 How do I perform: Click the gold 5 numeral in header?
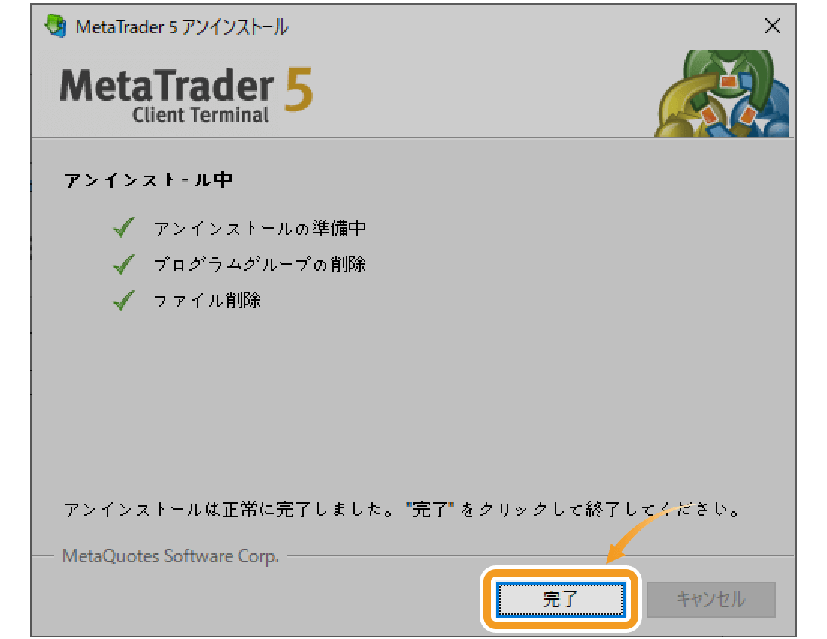pyautogui.click(x=298, y=90)
